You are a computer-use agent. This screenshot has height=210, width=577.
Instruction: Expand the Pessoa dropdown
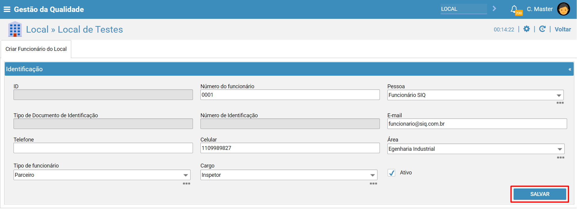pyautogui.click(x=559, y=95)
